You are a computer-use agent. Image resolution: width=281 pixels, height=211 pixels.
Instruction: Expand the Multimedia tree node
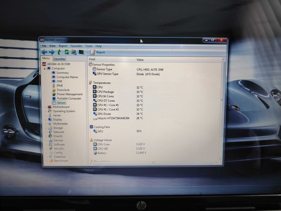pyautogui.click(x=46, y=124)
